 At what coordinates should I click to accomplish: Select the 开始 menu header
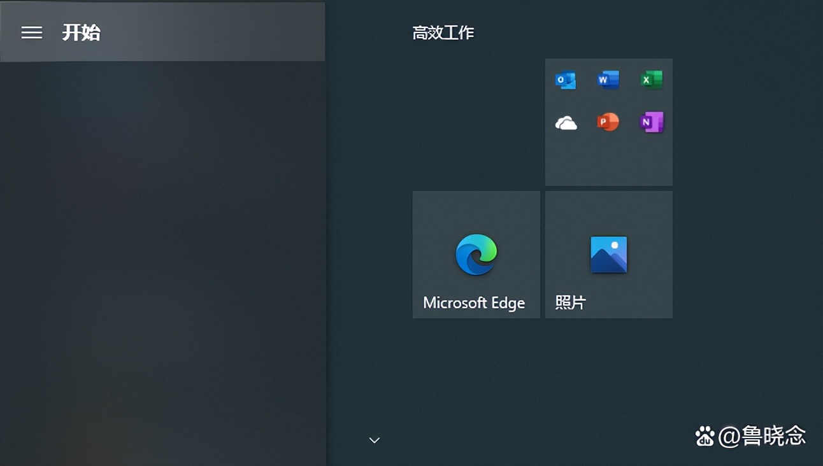tap(82, 32)
